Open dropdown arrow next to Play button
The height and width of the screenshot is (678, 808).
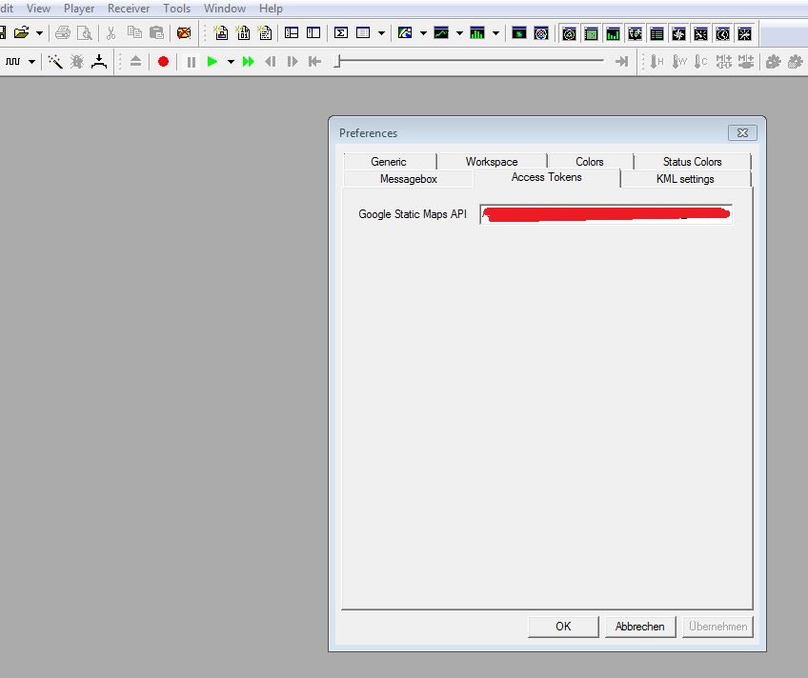pyautogui.click(x=231, y=62)
